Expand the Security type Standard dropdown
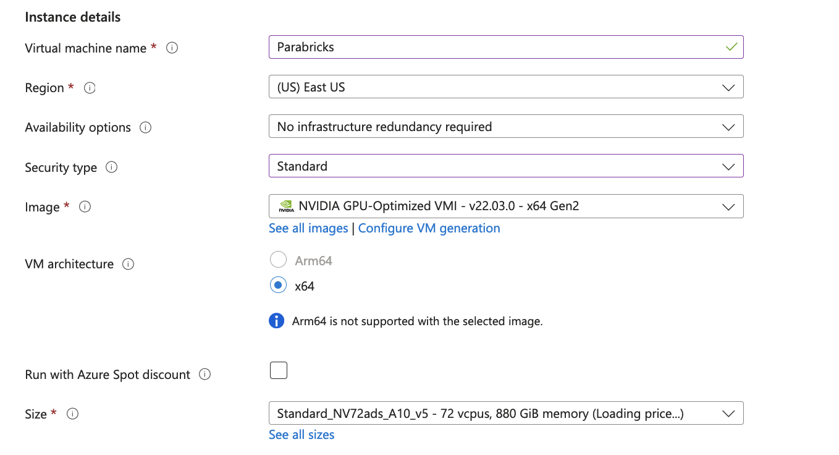This screenshot has width=839, height=455. point(505,166)
